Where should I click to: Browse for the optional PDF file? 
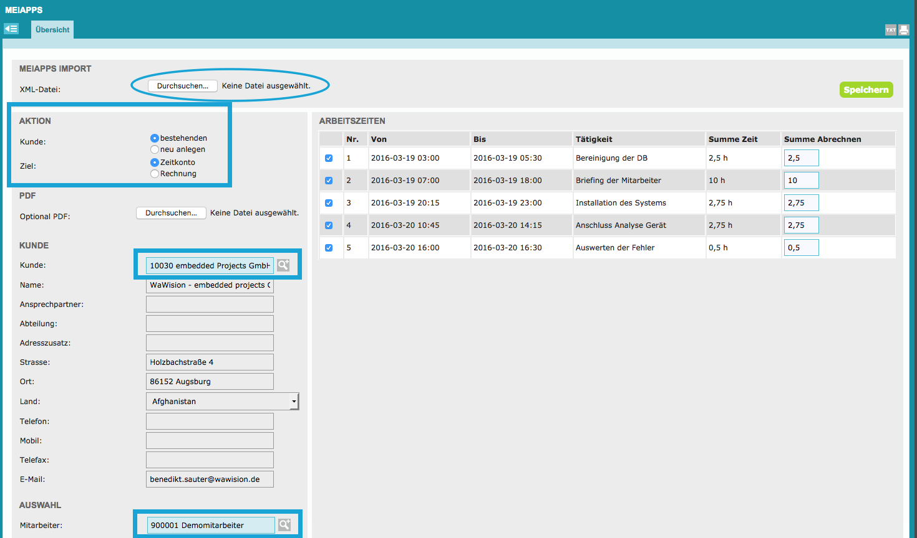[x=171, y=213]
